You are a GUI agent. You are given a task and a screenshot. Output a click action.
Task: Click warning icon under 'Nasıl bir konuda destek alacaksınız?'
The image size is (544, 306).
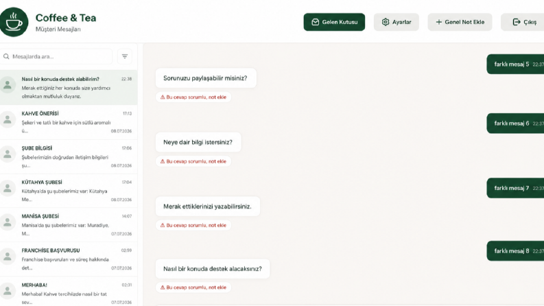coord(163,287)
